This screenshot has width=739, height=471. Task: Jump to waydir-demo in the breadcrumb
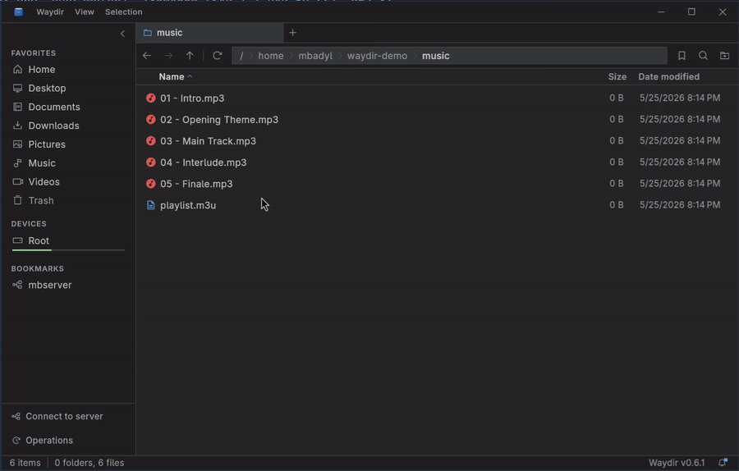click(x=377, y=56)
